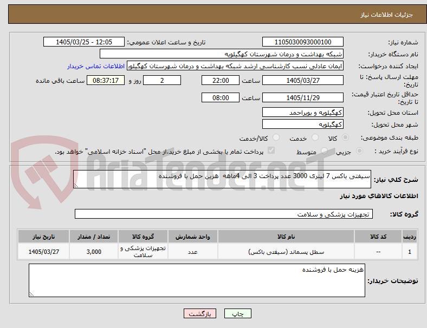Screen dimensions: 427x328
Task: Click the تاریخ نیاز column header
Action: pos(43,237)
